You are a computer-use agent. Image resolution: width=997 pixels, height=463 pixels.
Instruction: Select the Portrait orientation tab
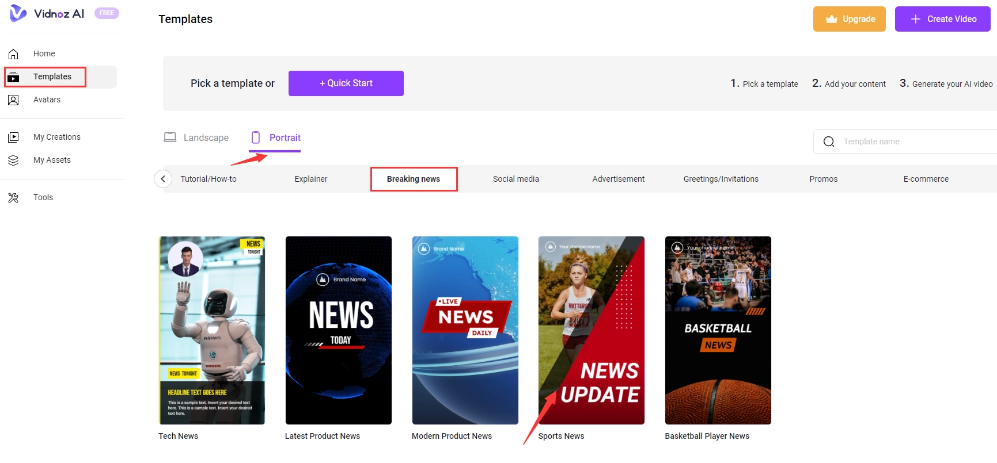point(276,138)
